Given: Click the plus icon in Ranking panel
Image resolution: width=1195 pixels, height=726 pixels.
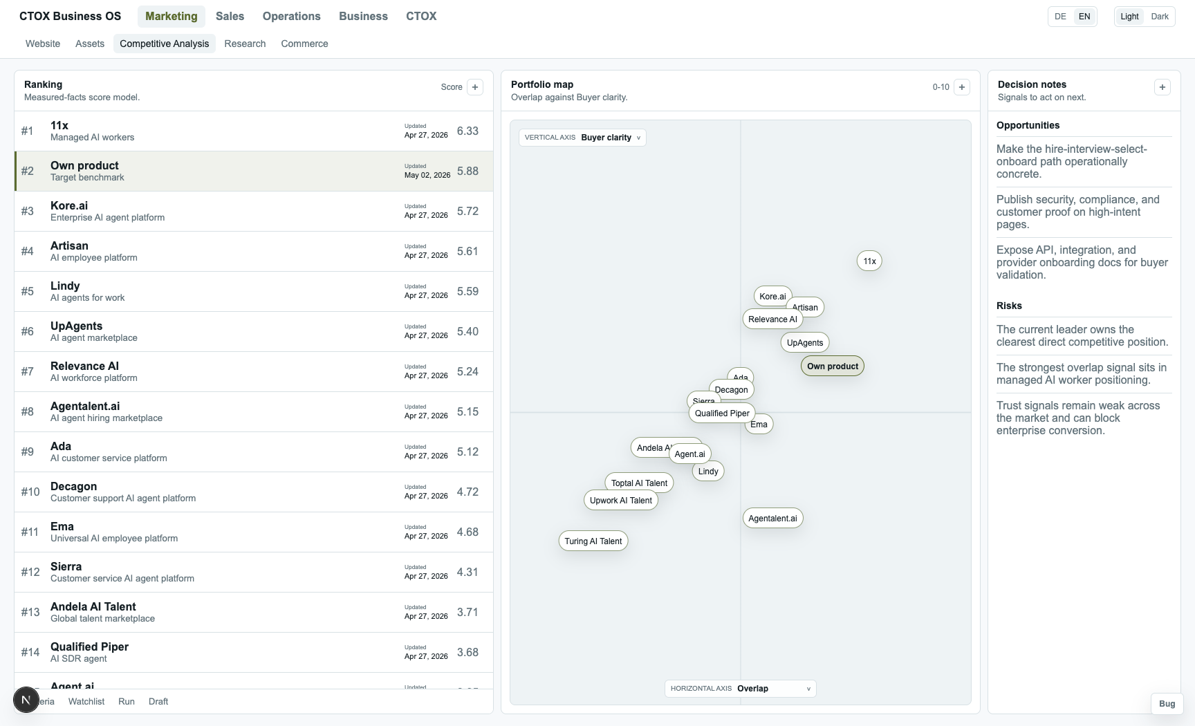Looking at the screenshot, I should coord(475,87).
